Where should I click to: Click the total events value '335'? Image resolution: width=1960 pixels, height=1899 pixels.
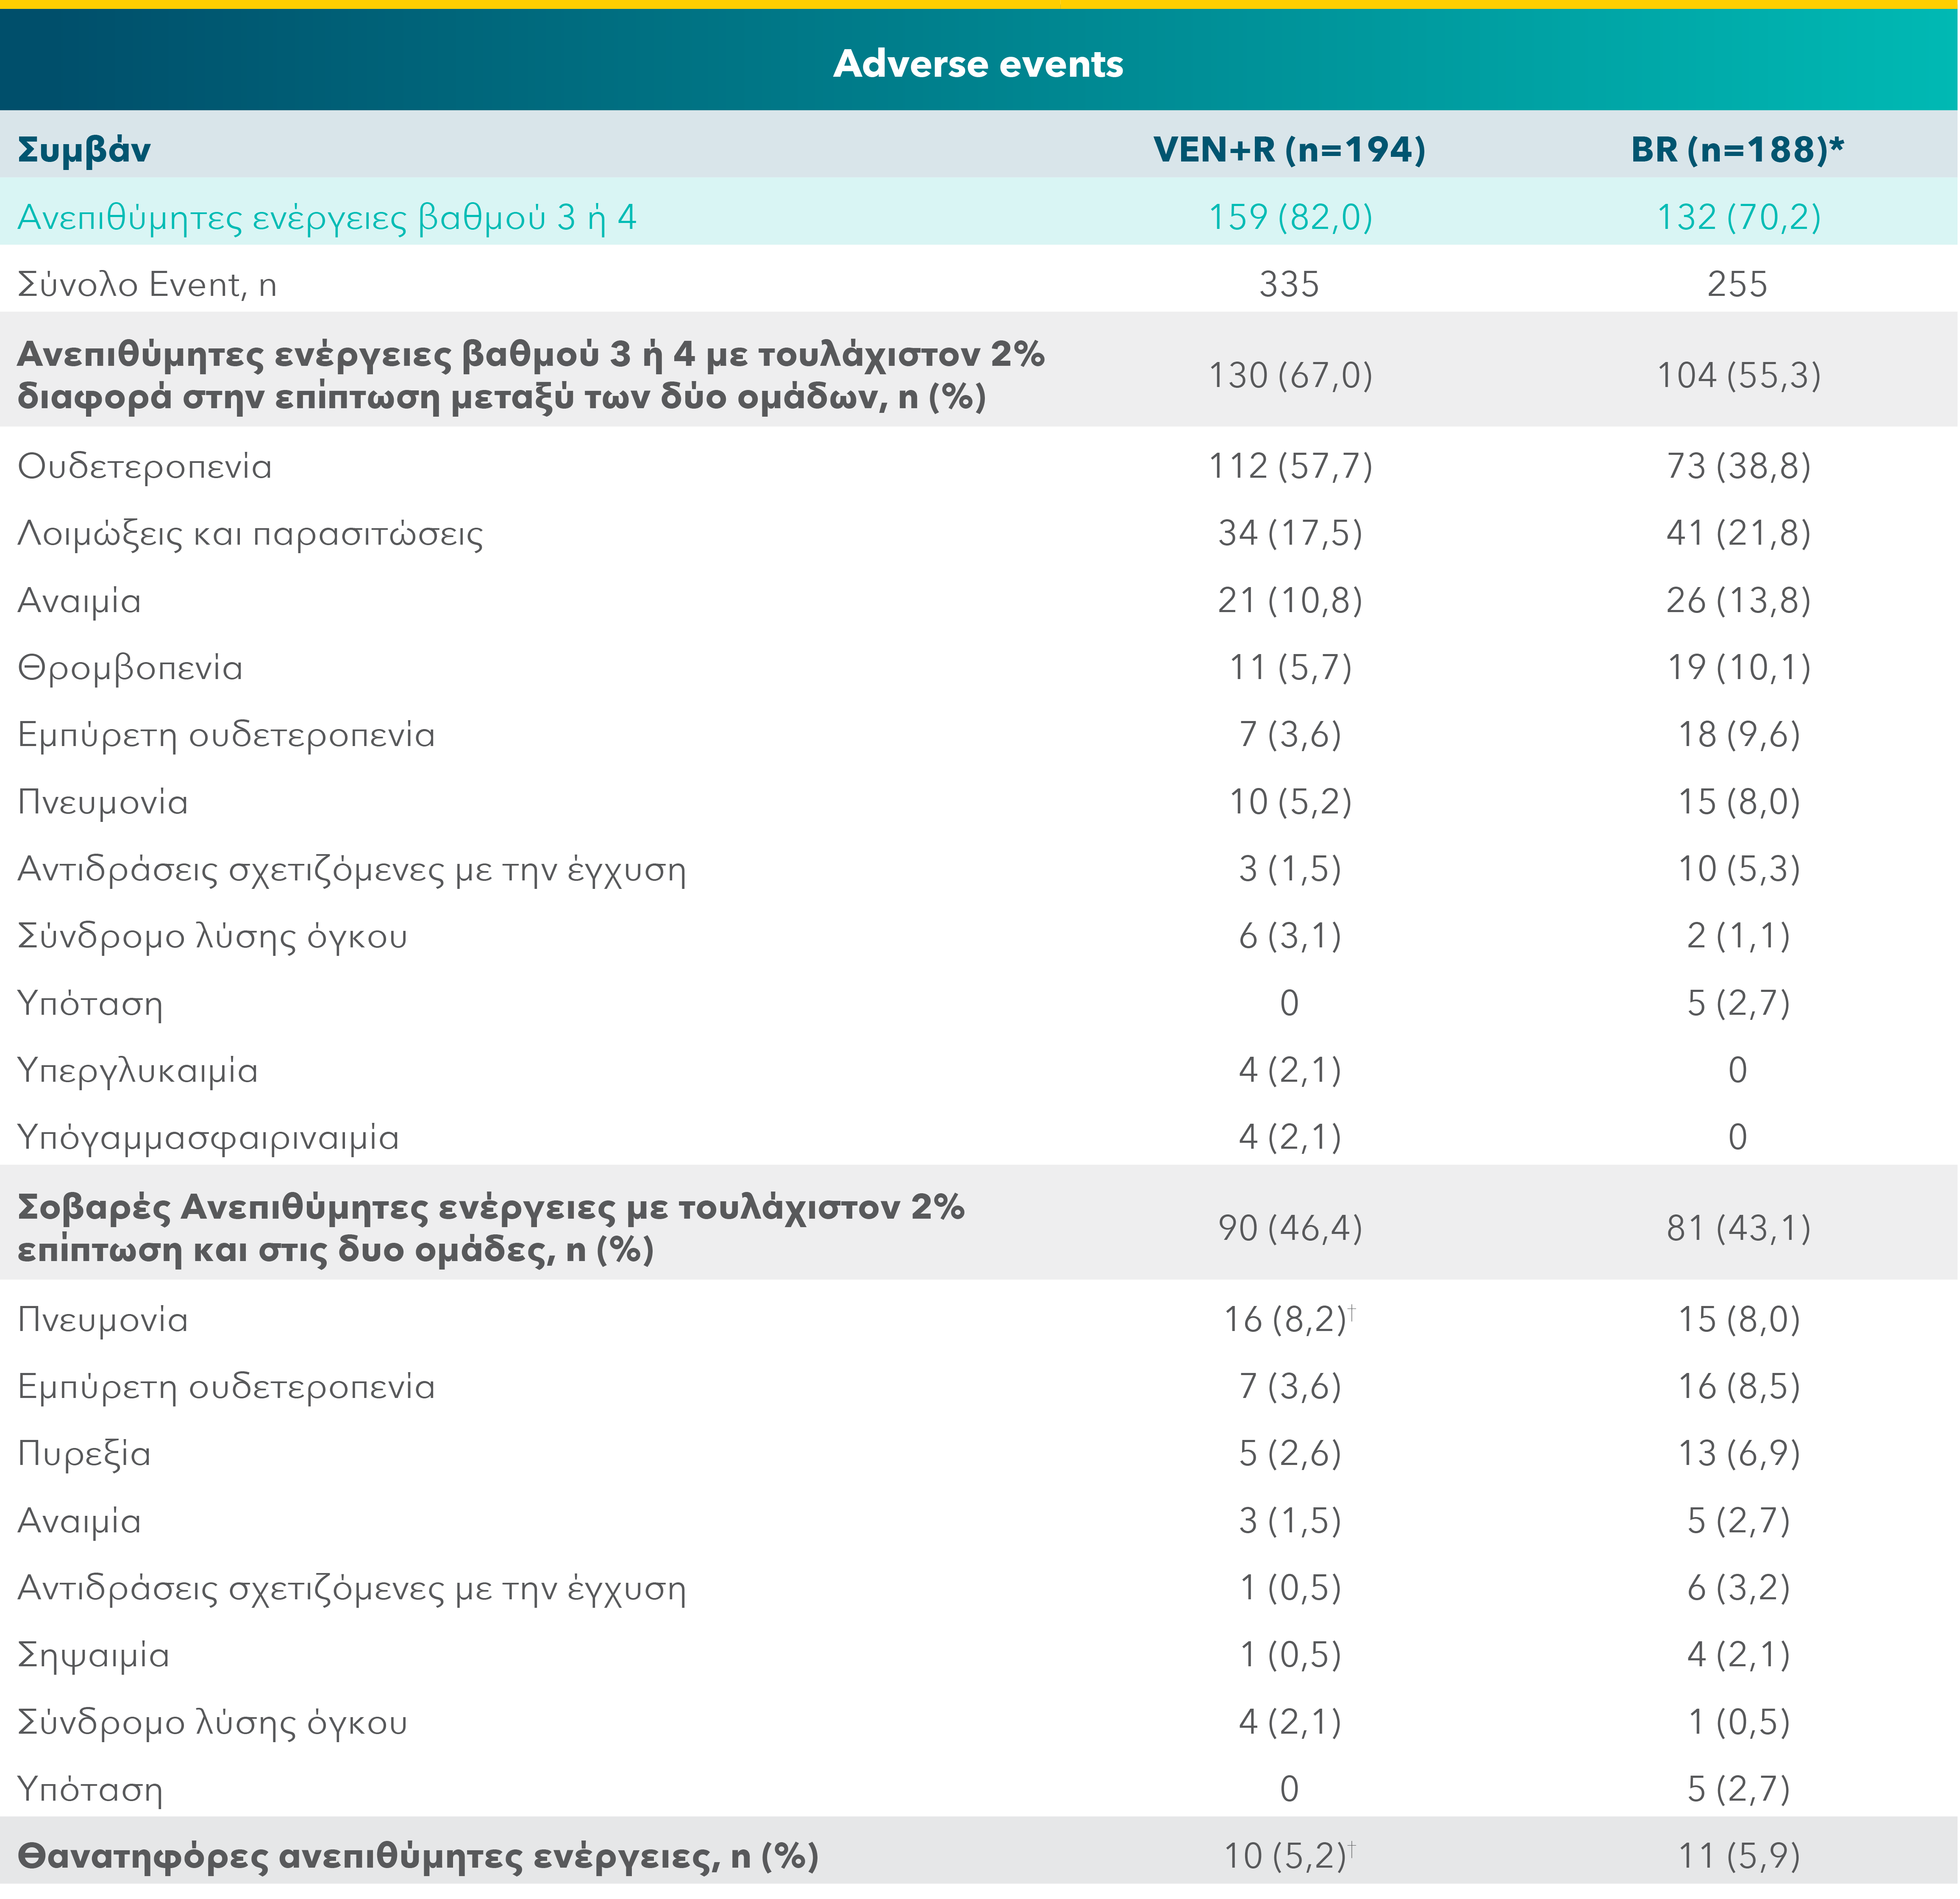(1289, 285)
